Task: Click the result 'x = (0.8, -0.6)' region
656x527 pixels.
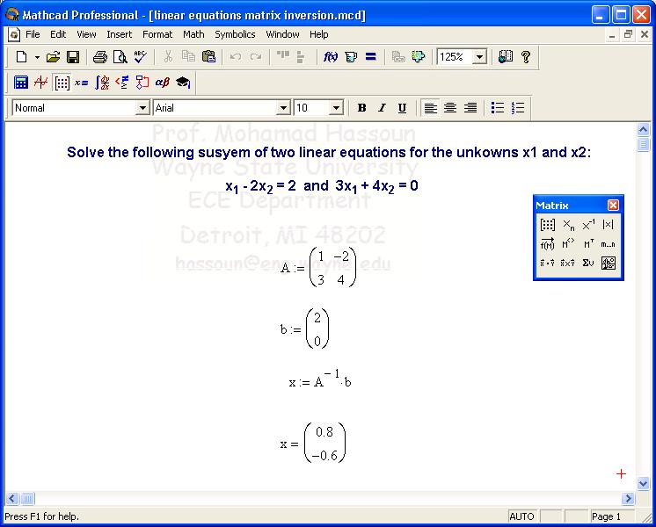Action: (x=313, y=443)
